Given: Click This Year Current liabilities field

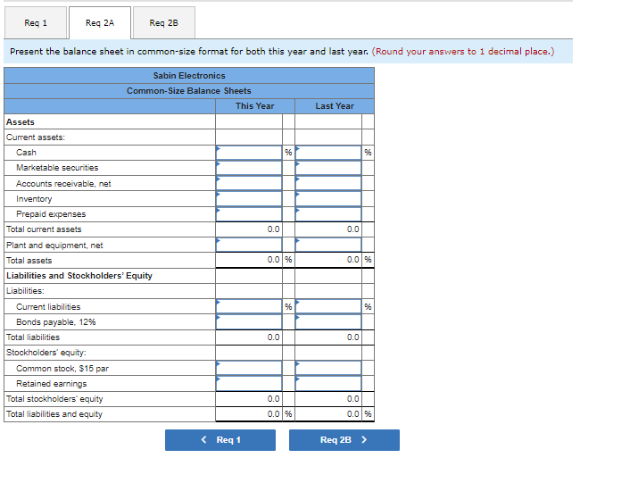Looking at the screenshot, I should coord(249,306).
